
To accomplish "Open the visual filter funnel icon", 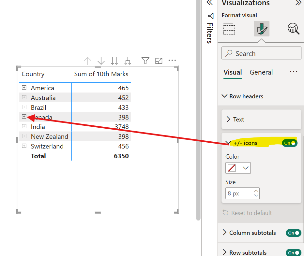I will pyautogui.click(x=145, y=61).
